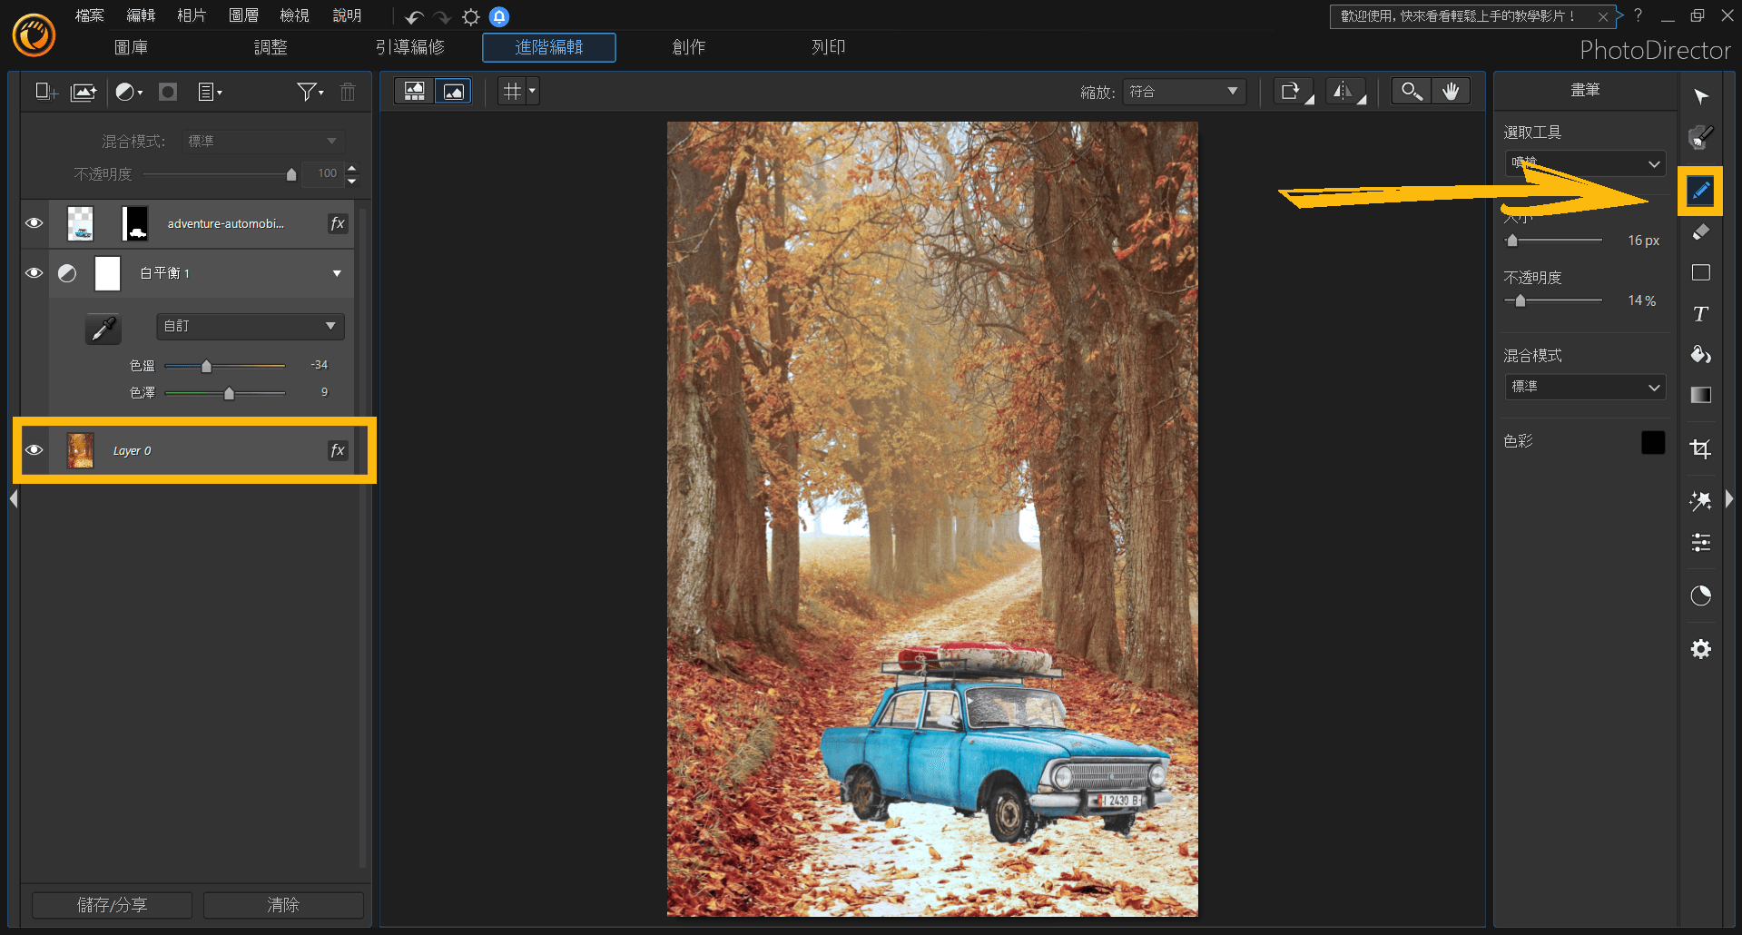1742x935 pixels.
Task: Open the pie-shaped blur tool icon
Action: tap(1701, 595)
